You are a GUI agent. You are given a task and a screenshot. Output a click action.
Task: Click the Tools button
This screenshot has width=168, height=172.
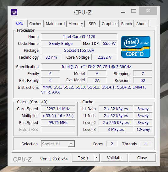tap(83, 158)
